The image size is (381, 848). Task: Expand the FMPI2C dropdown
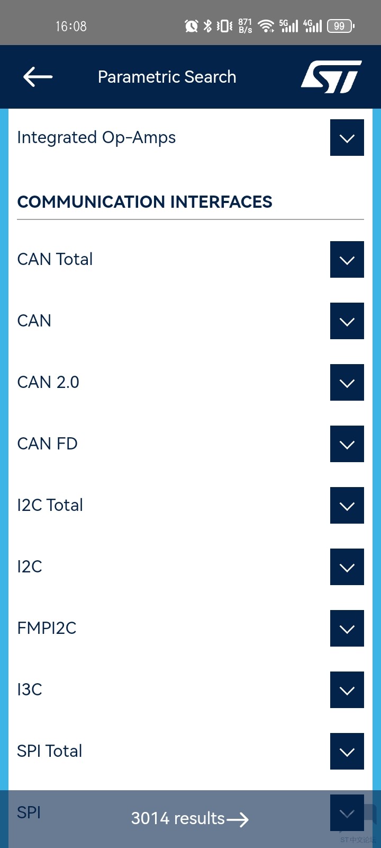[x=347, y=629]
